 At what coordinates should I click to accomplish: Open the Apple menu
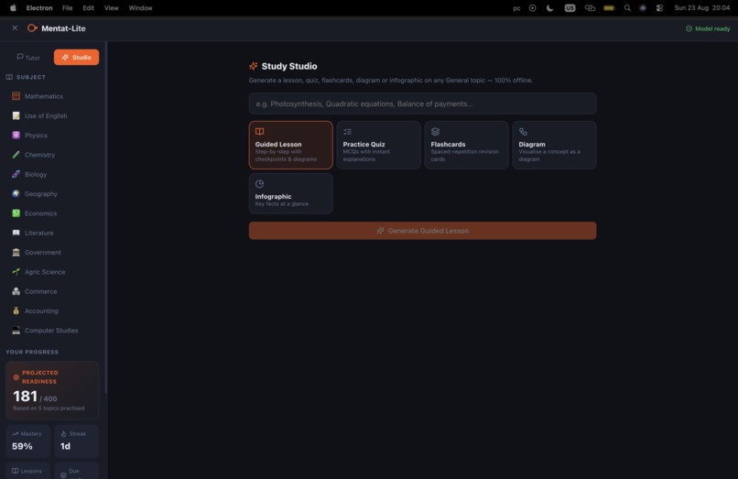pyautogui.click(x=13, y=8)
